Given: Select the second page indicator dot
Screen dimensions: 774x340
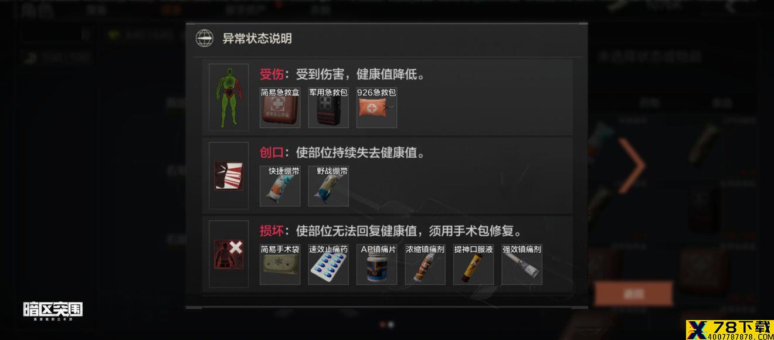Looking at the screenshot, I should [x=391, y=324].
